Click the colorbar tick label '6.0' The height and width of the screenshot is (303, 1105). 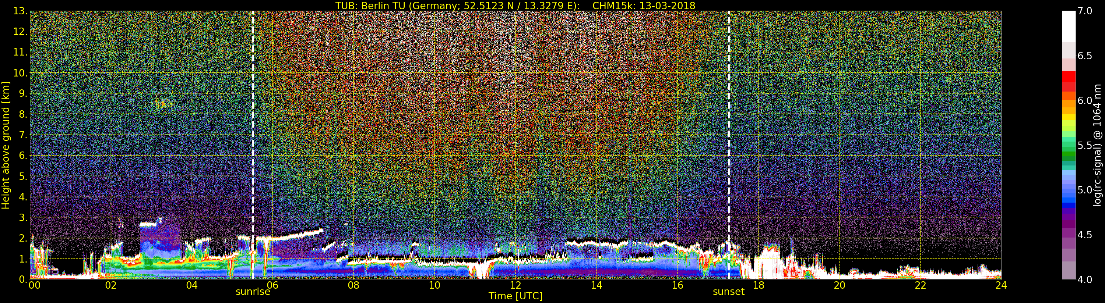pyautogui.click(x=1085, y=101)
